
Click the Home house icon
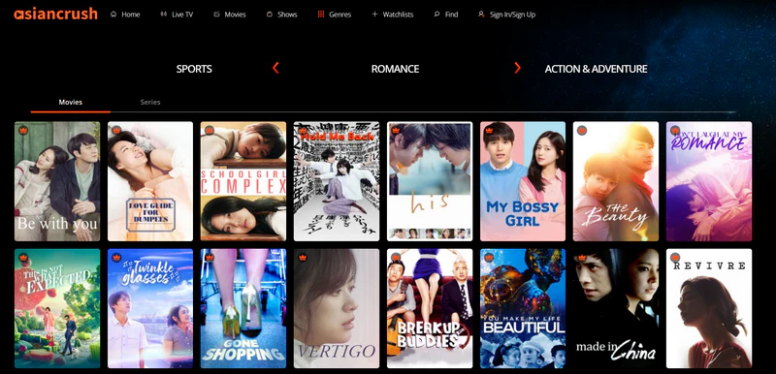pos(113,15)
